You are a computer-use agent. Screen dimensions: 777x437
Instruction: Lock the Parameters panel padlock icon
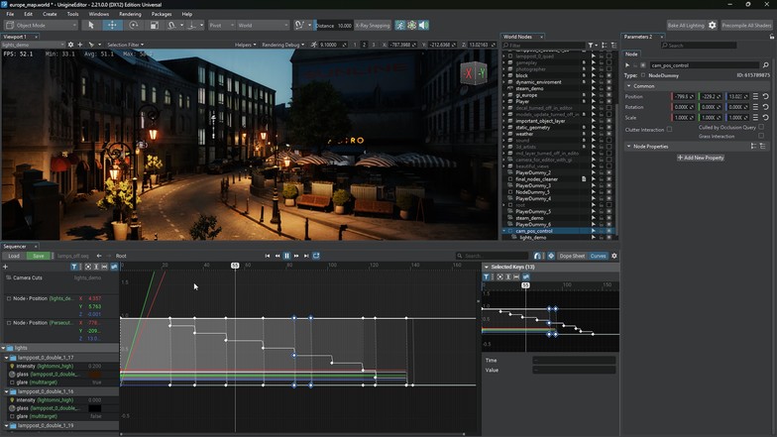click(771, 37)
